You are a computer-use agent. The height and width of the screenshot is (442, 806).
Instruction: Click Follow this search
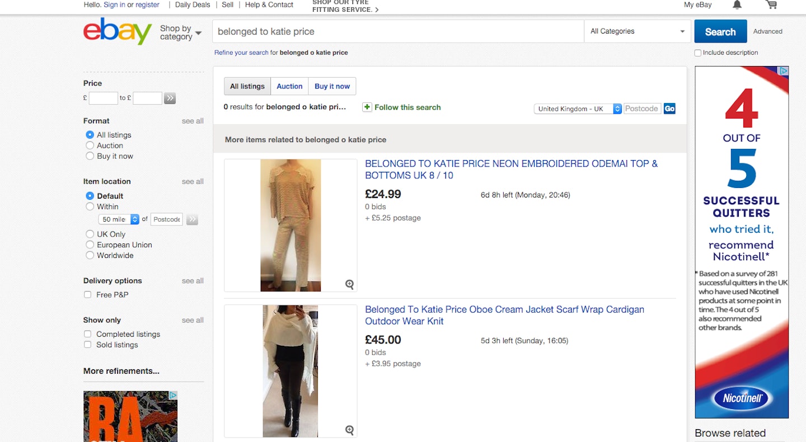pos(407,107)
